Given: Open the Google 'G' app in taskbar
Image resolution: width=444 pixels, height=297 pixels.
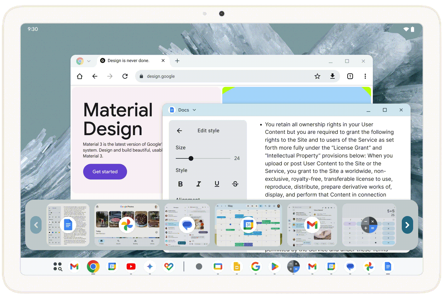Looking at the screenshot, I should pyautogui.click(x=256, y=267).
